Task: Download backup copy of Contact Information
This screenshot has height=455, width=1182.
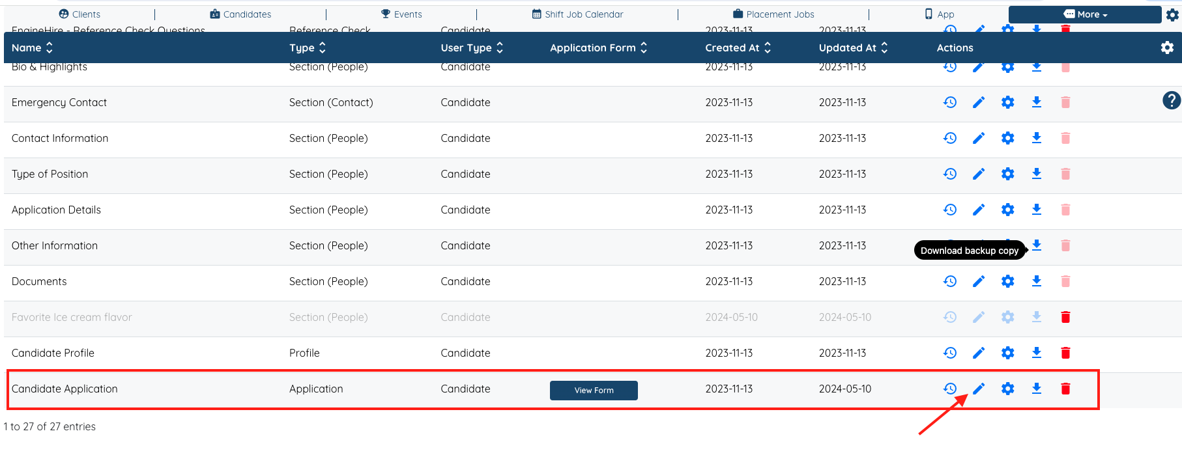Action: (1037, 138)
